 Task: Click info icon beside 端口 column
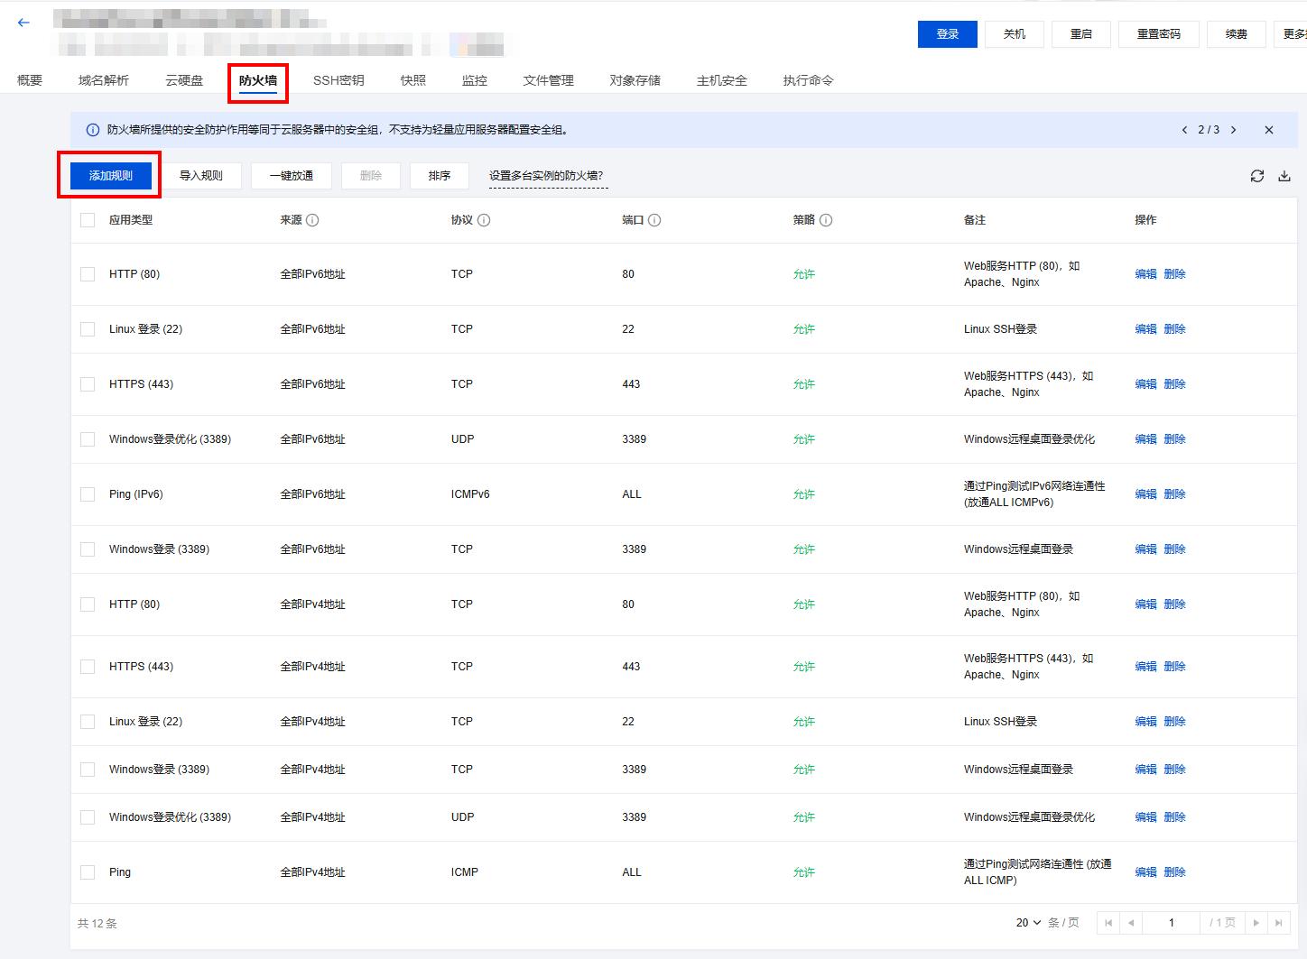coord(654,220)
